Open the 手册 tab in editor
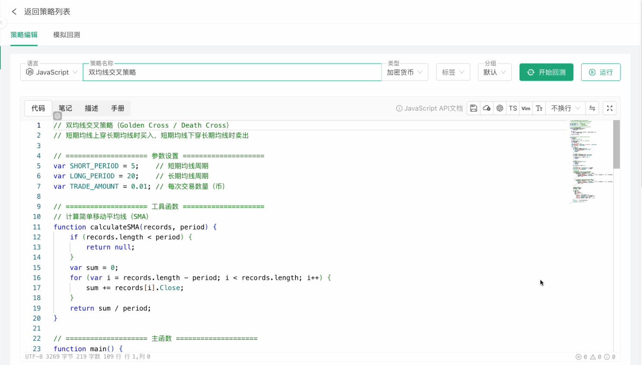The width and height of the screenshot is (642, 365). [118, 108]
